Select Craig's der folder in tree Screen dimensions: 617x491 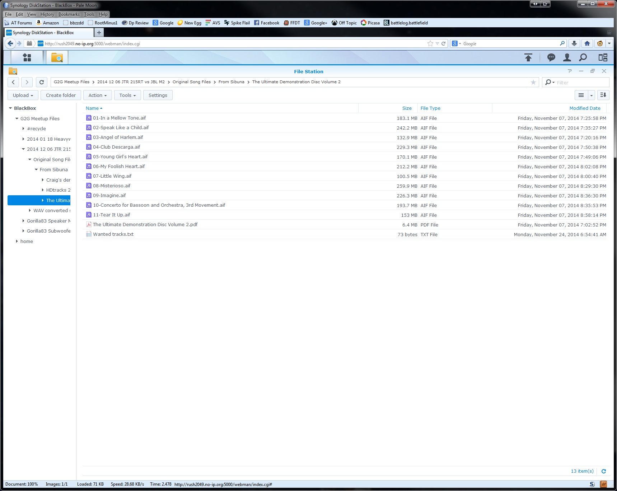(58, 180)
